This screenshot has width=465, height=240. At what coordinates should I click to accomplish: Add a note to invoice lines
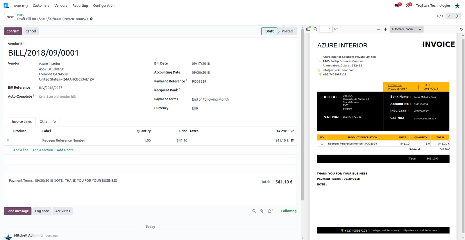tap(65, 150)
